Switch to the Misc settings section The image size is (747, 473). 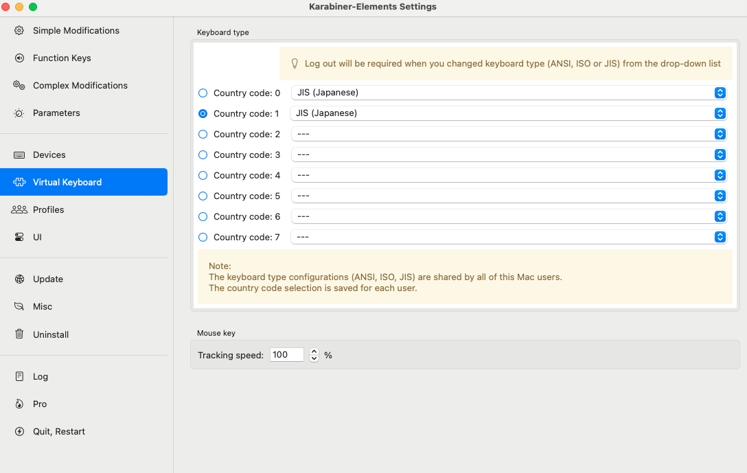43,307
